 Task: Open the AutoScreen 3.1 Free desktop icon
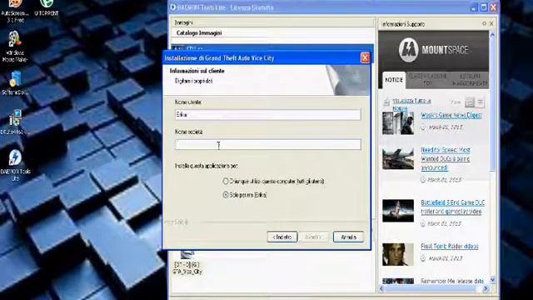point(15,11)
